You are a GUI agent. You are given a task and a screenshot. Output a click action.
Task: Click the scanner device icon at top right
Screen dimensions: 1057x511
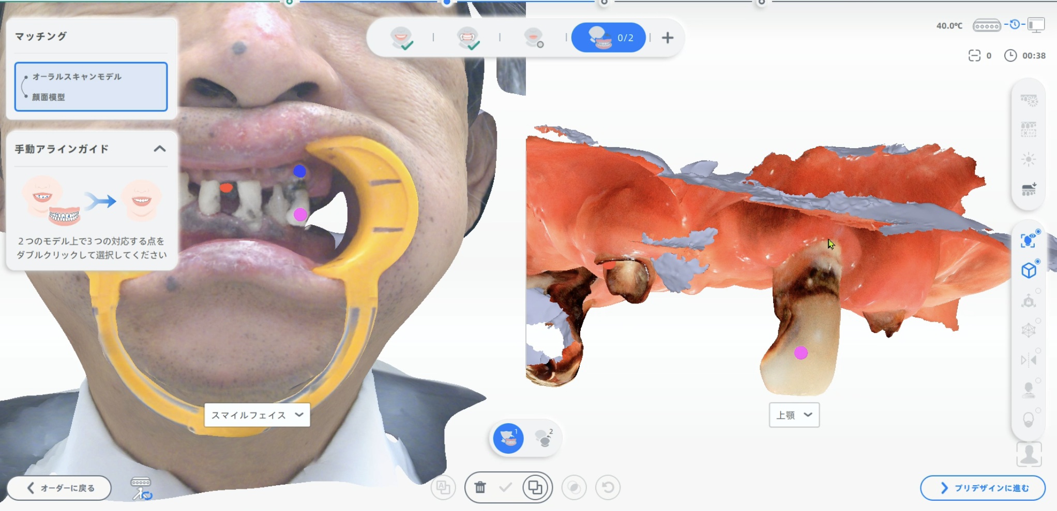[986, 25]
